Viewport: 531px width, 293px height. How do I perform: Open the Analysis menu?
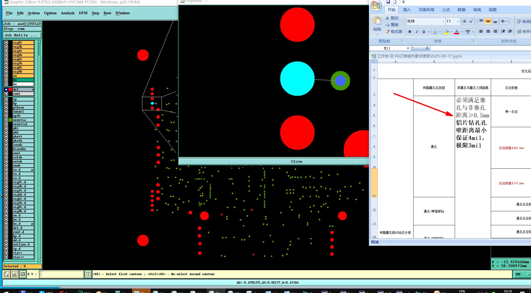(x=68, y=13)
